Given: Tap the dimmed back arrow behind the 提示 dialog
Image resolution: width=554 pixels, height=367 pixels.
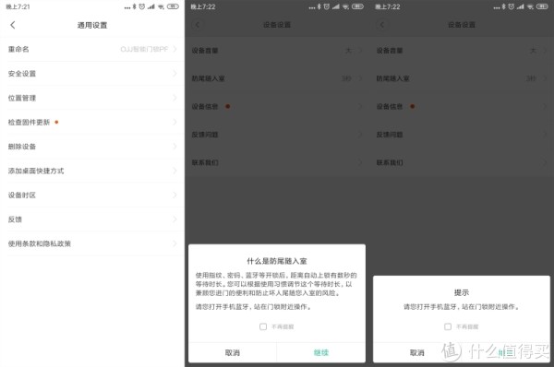Looking at the screenshot, I should (x=382, y=25).
